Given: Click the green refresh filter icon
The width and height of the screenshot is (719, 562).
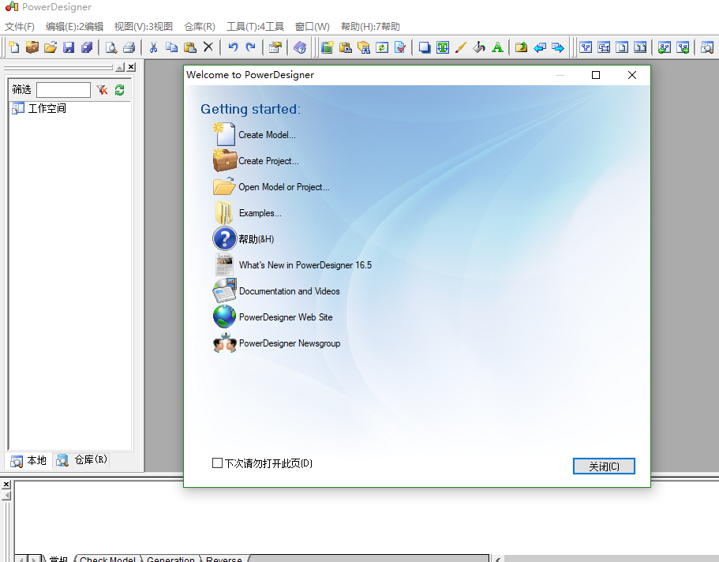Looking at the screenshot, I should pos(120,90).
